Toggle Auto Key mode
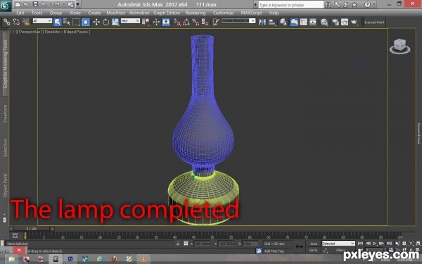The image size is (422, 264). tap(314, 244)
